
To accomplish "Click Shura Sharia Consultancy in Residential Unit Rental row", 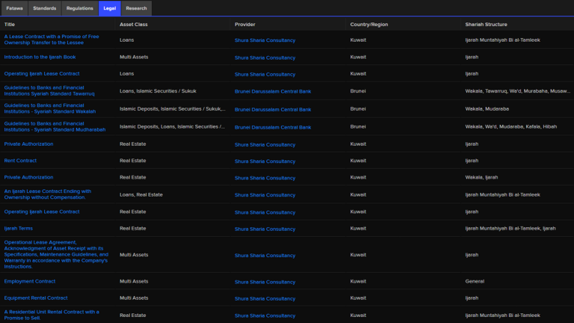I will [265, 316].
